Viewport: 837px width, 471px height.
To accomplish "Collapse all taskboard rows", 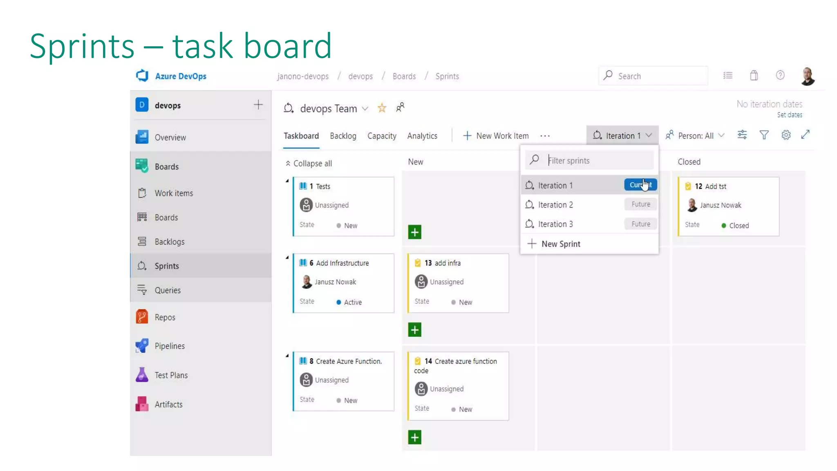I will pos(309,164).
